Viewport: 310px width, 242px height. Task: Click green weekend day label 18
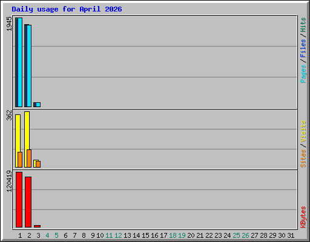173,235
